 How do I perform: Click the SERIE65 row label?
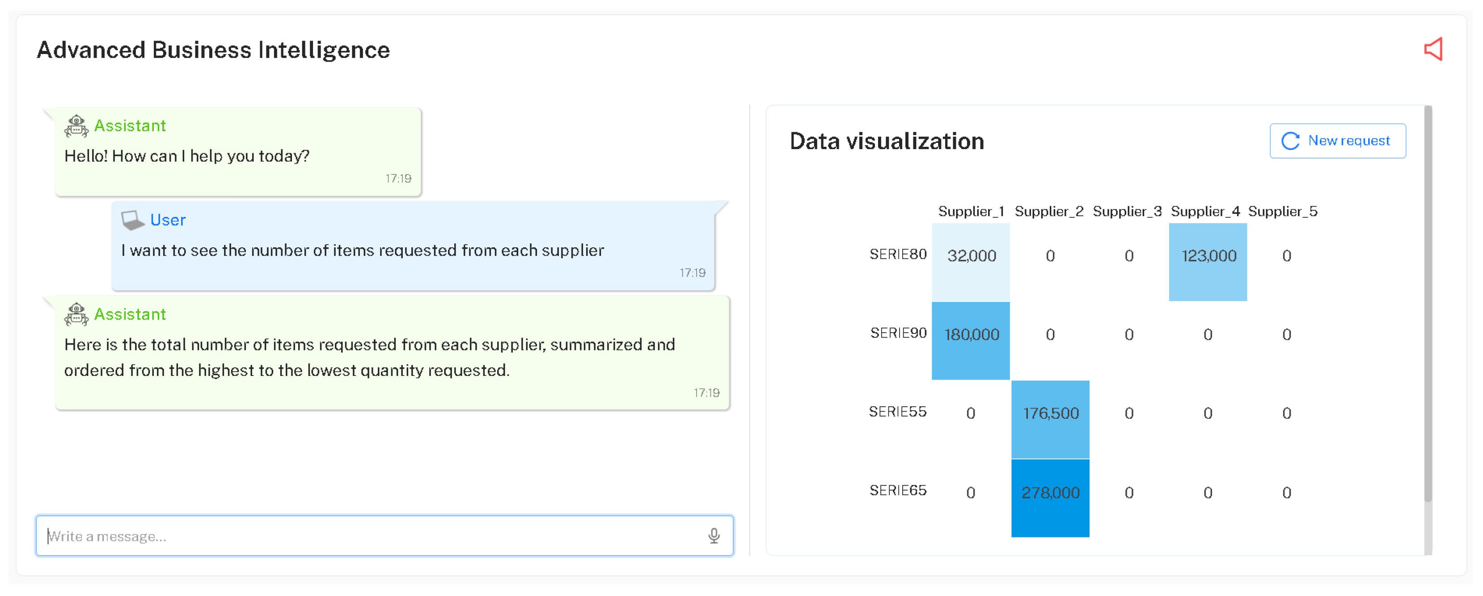tap(897, 490)
